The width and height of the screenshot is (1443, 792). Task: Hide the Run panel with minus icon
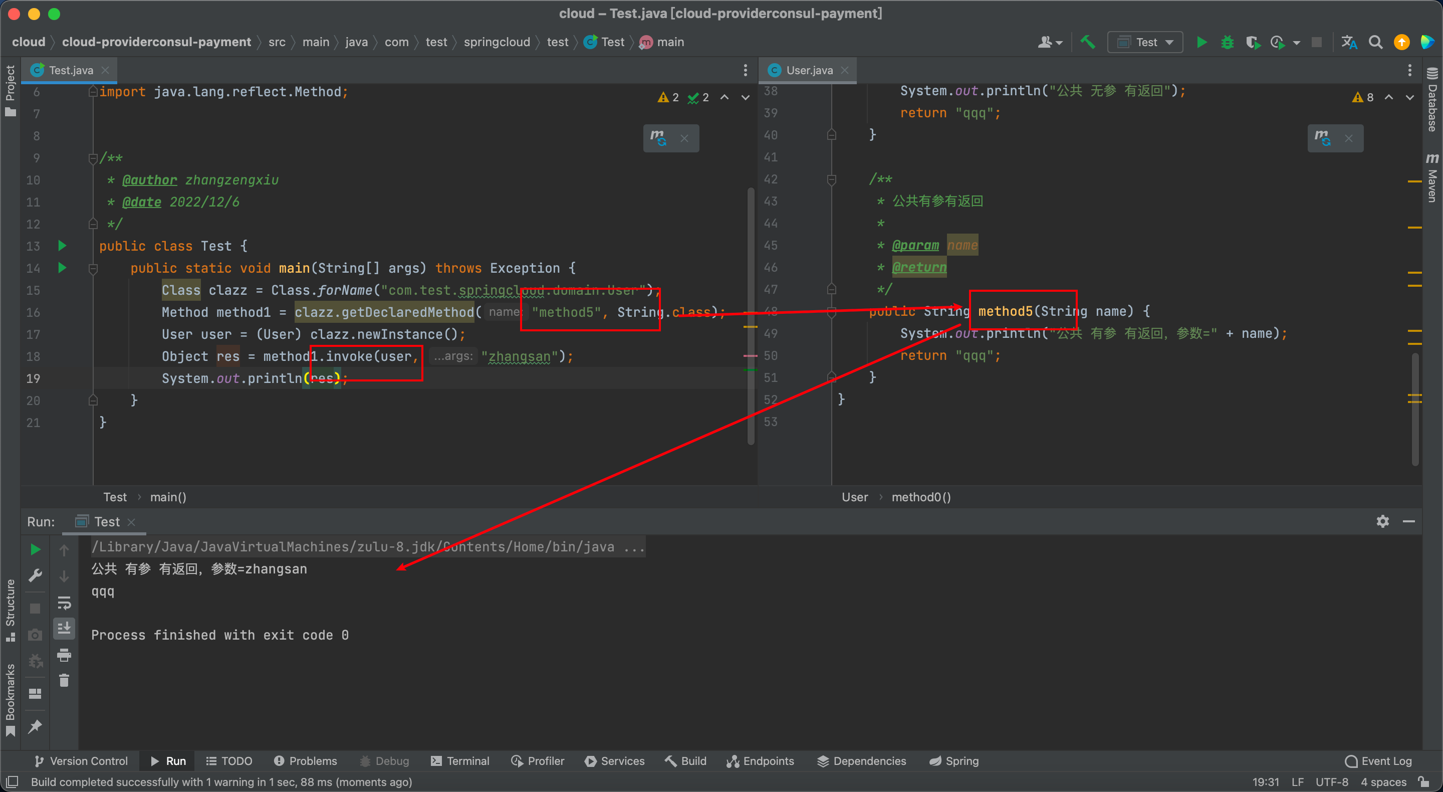(x=1409, y=521)
